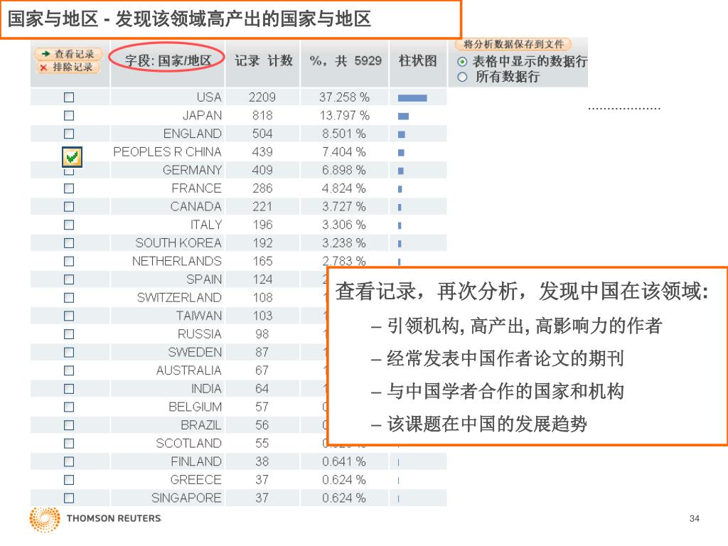The width and height of the screenshot is (728, 546).
Task: Click the SINGAPORE country name
Action: point(186,498)
